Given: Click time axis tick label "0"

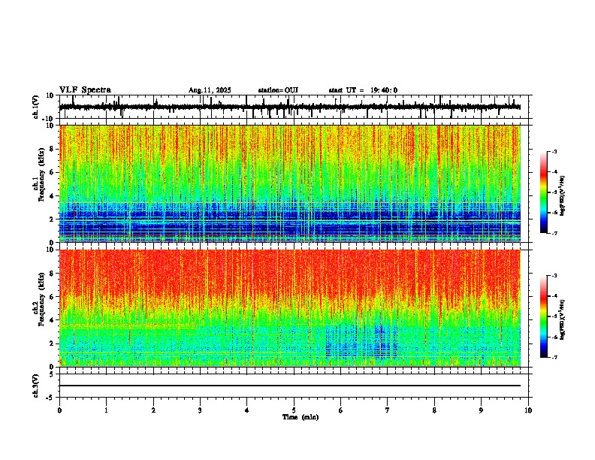Looking at the screenshot, I should (59, 410).
